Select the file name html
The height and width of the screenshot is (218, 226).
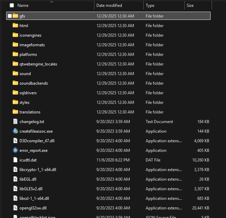click(24, 26)
